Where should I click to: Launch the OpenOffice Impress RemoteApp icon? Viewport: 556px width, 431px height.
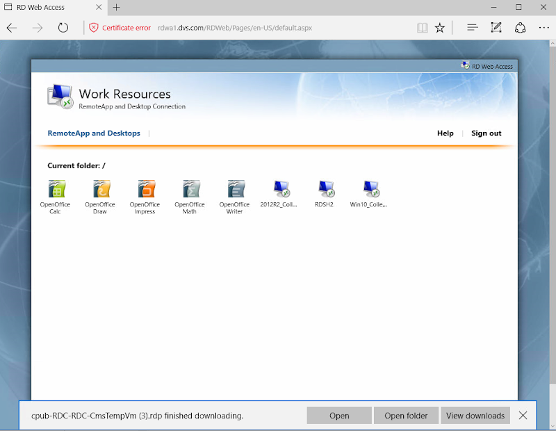(x=147, y=188)
